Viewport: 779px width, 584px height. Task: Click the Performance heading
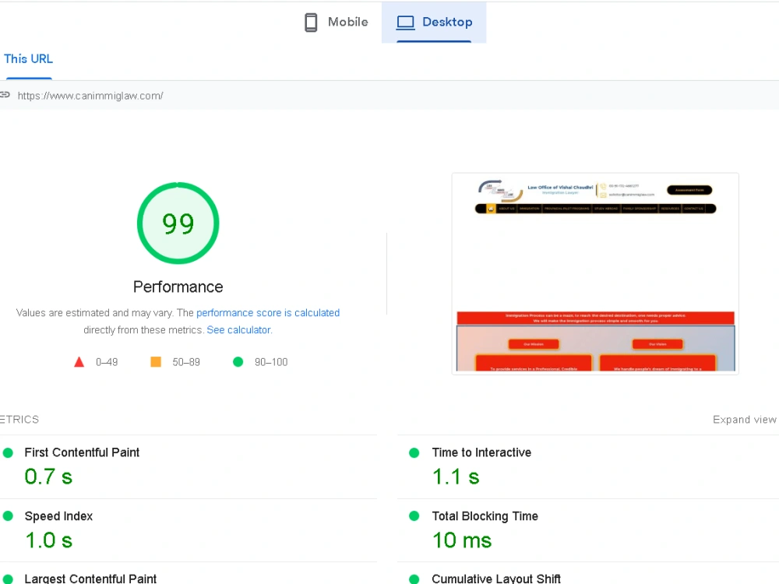(178, 287)
